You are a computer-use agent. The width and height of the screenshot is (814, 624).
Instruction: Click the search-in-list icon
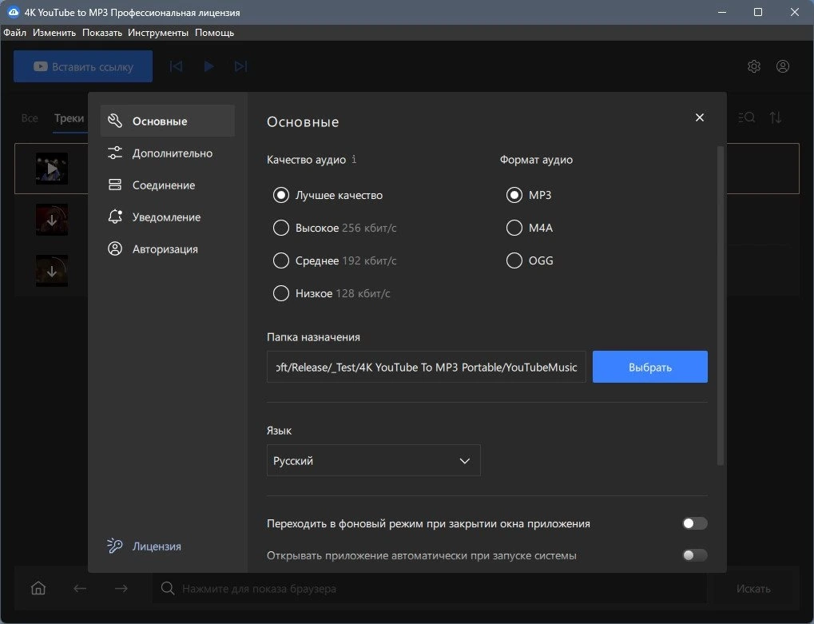click(747, 117)
